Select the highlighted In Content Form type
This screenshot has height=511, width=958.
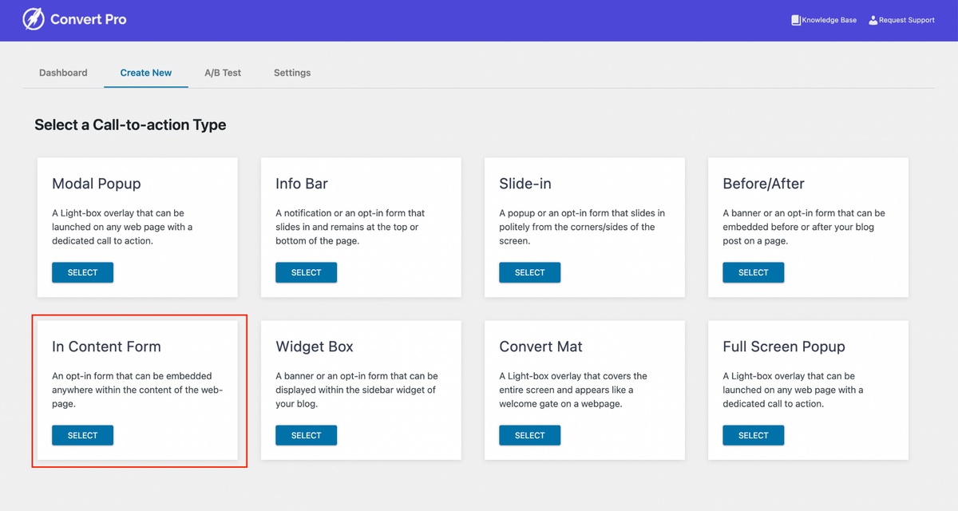click(82, 435)
